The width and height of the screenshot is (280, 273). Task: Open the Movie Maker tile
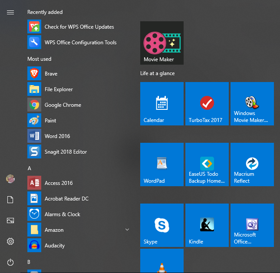[x=162, y=43]
